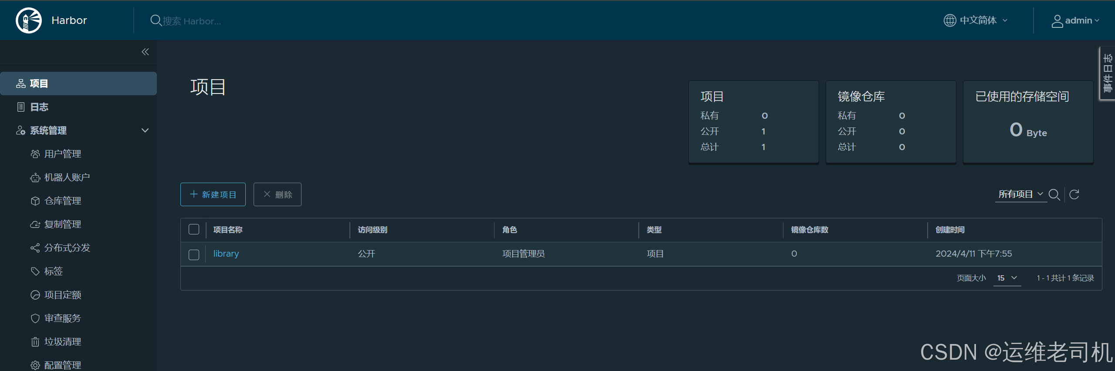Collapse the sidebar with double-chevron icon

tap(145, 52)
